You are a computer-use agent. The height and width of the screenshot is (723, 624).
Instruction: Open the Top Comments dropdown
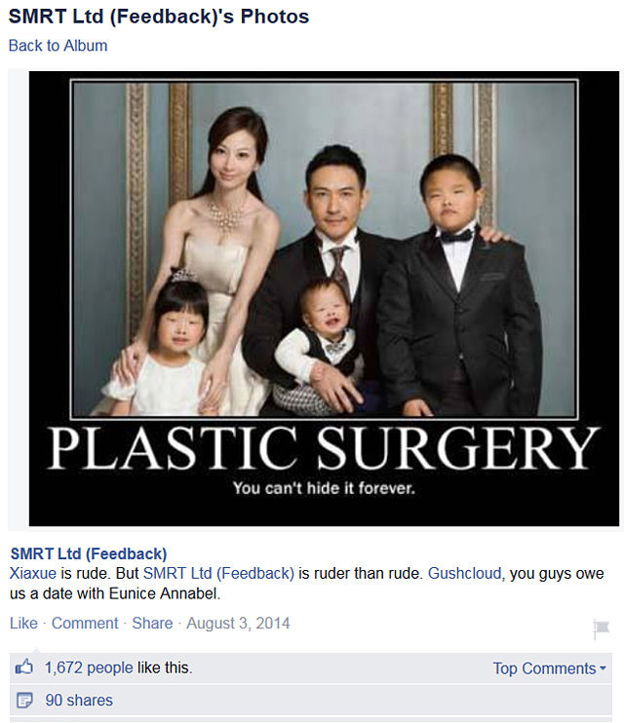coord(549,668)
